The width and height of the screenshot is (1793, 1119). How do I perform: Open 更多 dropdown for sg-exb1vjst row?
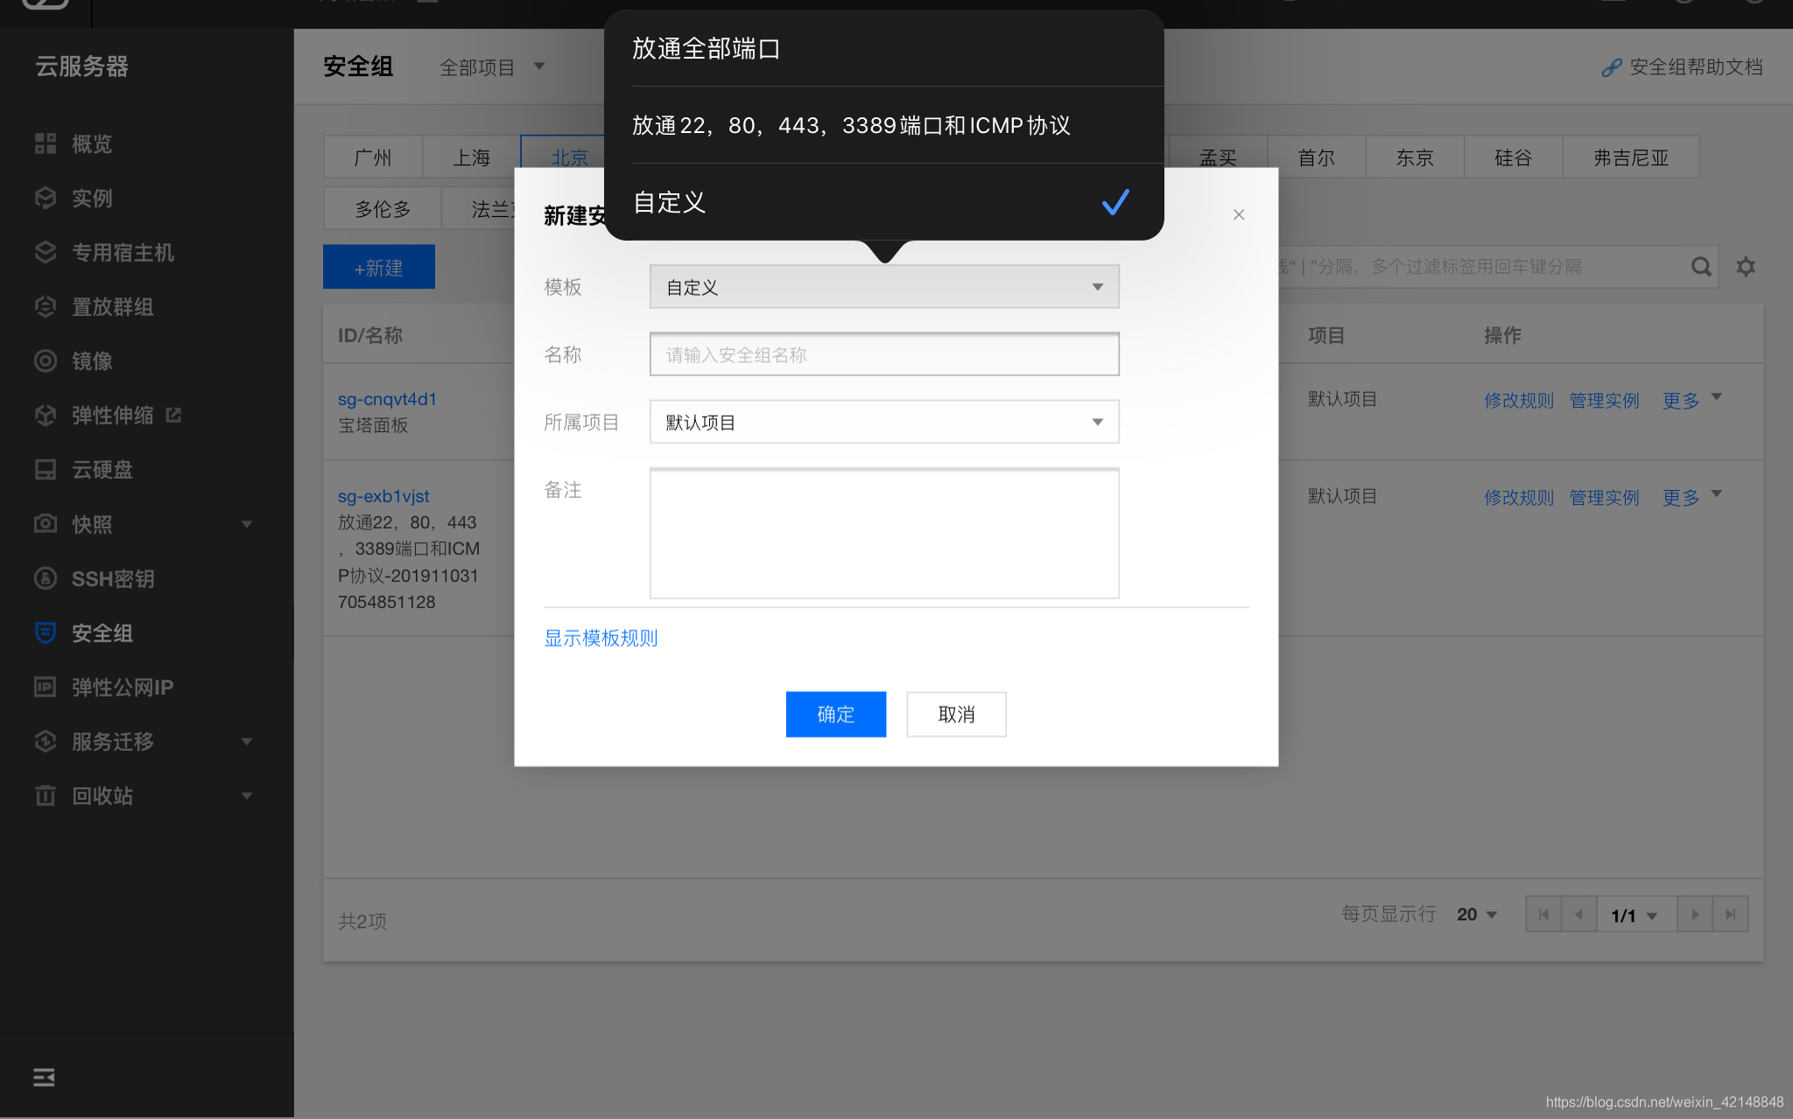(x=1691, y=497)
